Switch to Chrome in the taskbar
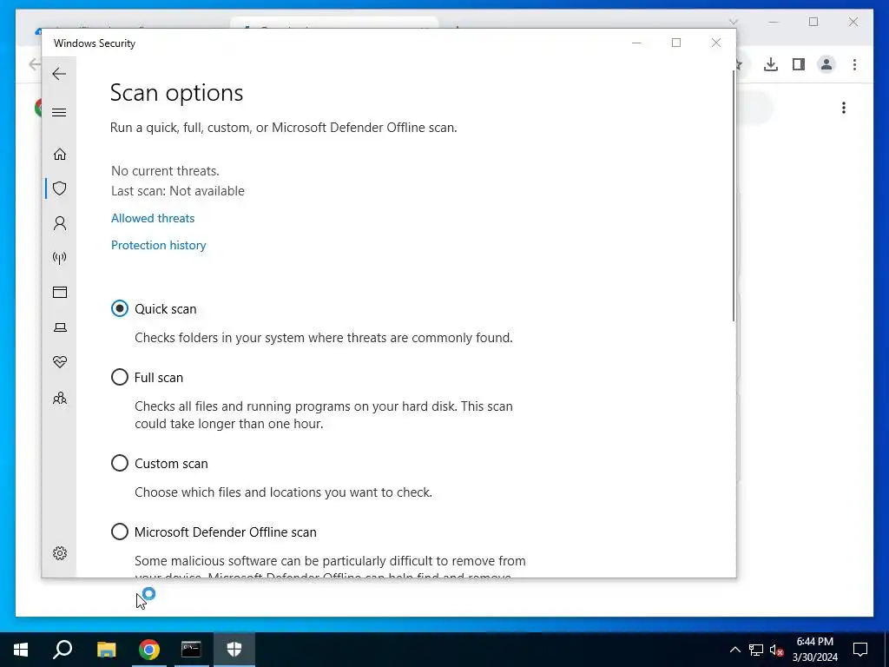889x667 pixels. pyautogui.click(x=149, y=650)
